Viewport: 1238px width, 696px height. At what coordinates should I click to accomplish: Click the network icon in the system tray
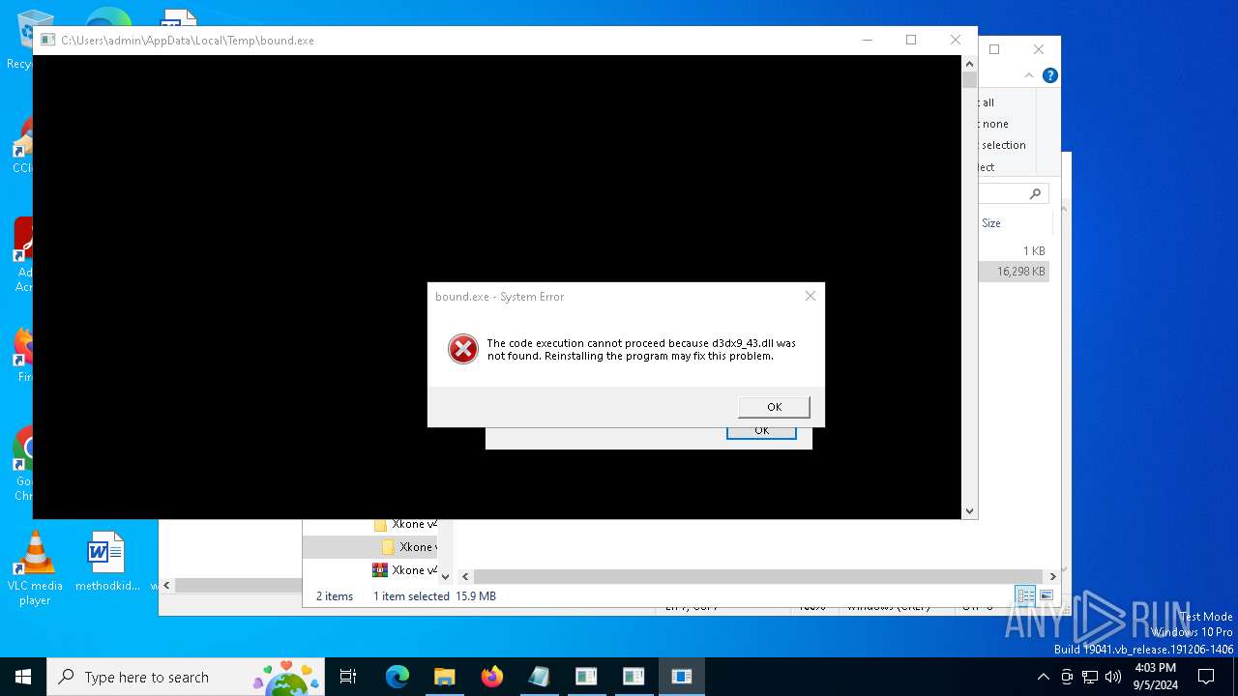[1090, 677]
